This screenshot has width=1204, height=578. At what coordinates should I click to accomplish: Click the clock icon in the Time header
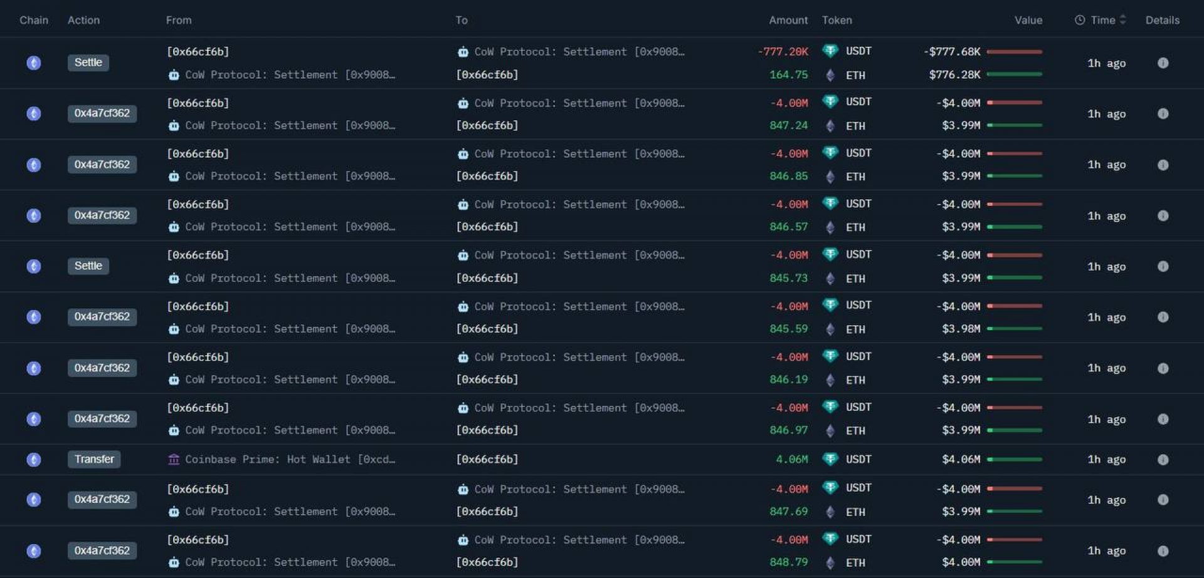pyautogui.click(x=1079, y=20)
